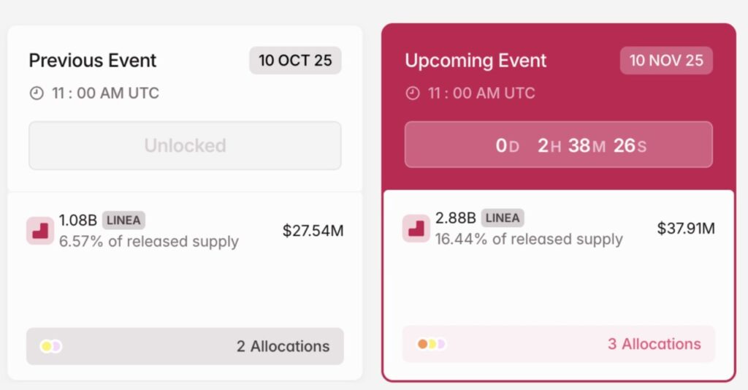Click the $37.91M unlock value
The width and height of the screenshot is (748, 390).
tap(686, 229)
